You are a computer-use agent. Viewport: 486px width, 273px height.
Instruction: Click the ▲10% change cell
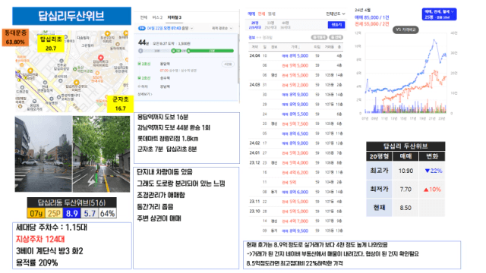pos(432,189)
